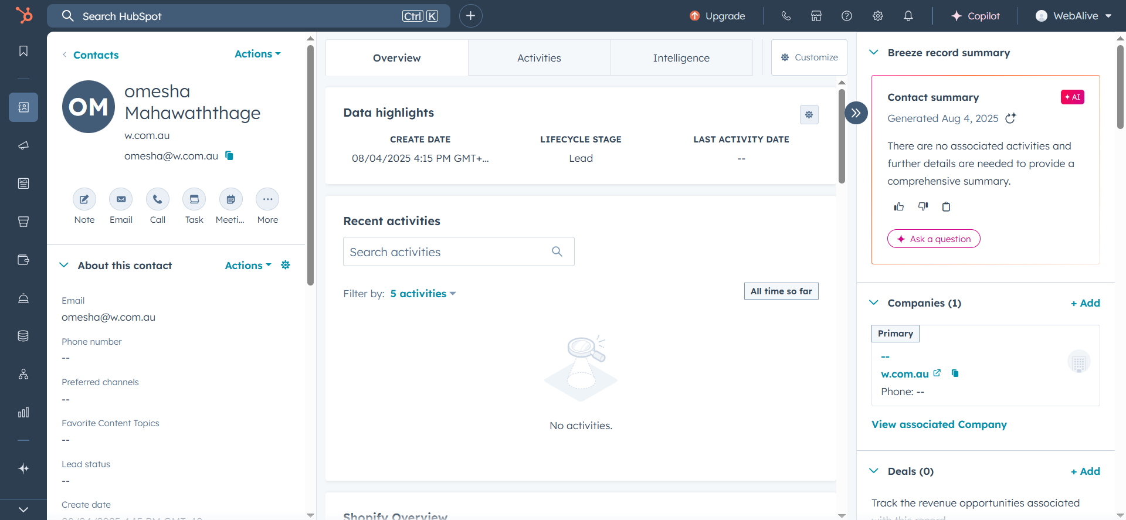Copy the company domain w.com.au icon
The image size is (1126, 520).
(x=955, y=373)
